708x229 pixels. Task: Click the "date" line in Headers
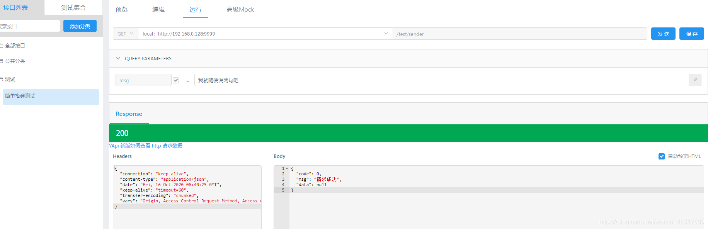(x=171, y=185)
